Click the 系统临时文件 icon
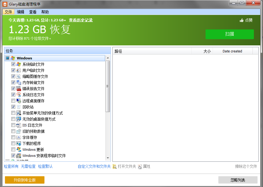 [19, 64]
